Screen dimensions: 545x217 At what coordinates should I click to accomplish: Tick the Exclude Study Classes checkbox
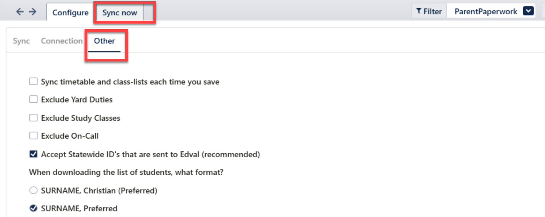click(x=33, y=118)
